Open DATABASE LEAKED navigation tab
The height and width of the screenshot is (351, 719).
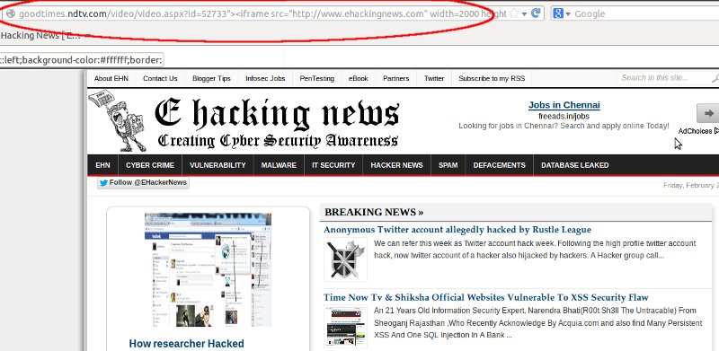[574, 165]
